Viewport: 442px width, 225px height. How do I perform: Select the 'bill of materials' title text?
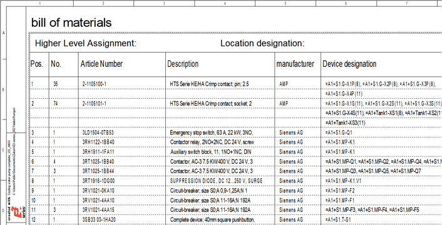(x=71, y=22)
